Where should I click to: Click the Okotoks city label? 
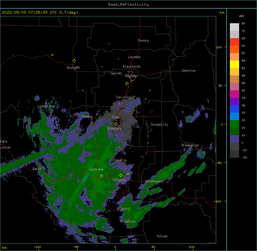[123, 209]
